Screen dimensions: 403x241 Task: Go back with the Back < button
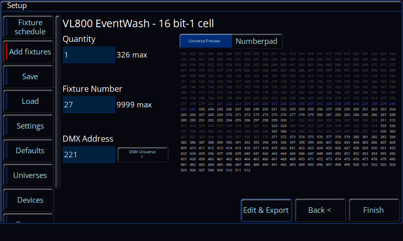coord(320,210)
